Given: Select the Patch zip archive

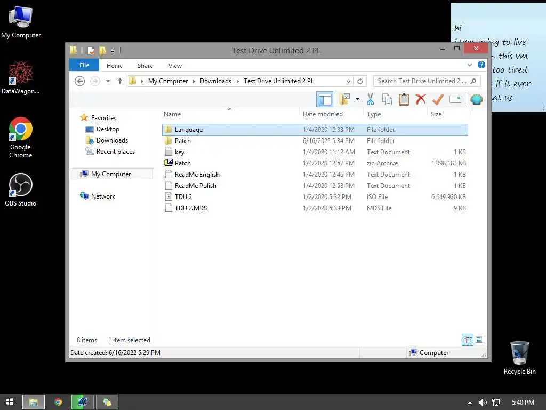Looking at the screenshot, I should tap(315, 163).
